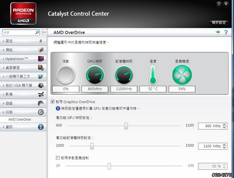234x178 pixels.
Task: Click the search magnifier icon
Action: click(x=37, y=32)
